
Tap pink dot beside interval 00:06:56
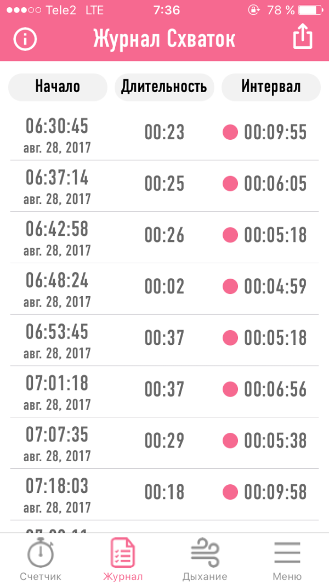click(x=230, y=389)
